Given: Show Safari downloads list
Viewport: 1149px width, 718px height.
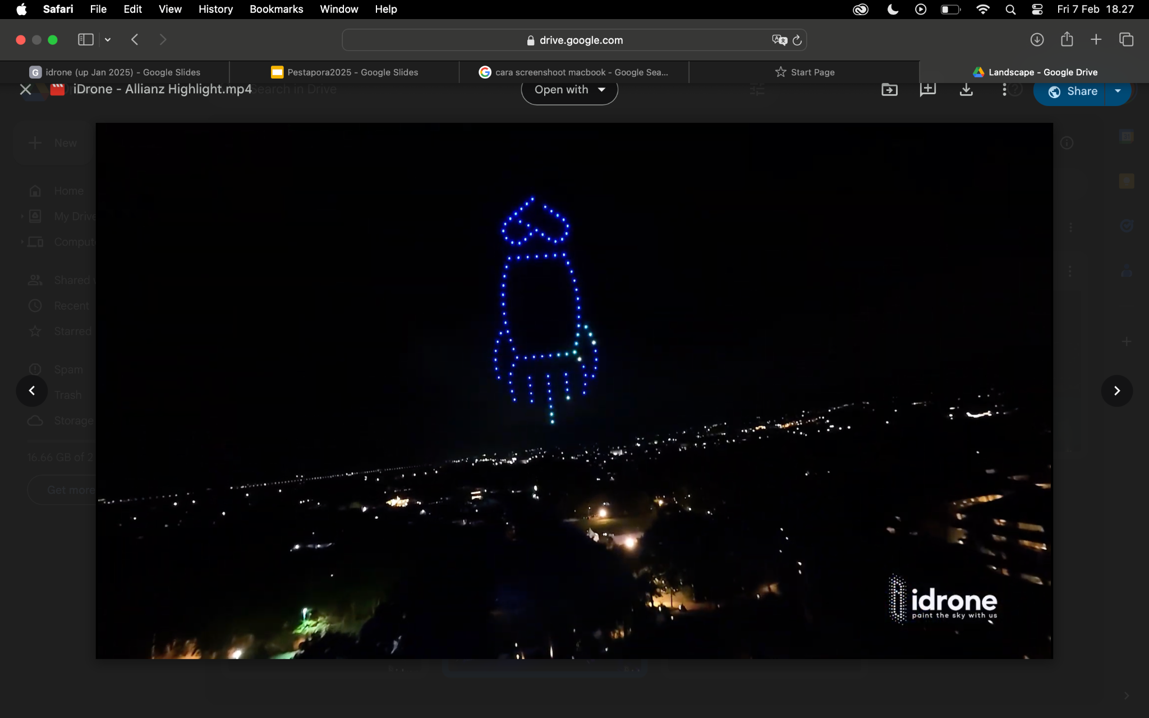Looking at the screenshot, I should coord(1037,40).
